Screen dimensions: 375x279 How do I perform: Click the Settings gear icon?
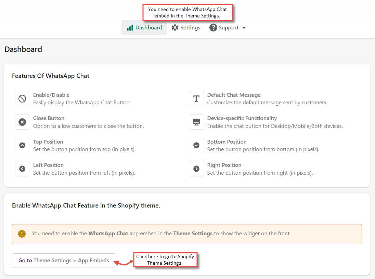point(175,28)
